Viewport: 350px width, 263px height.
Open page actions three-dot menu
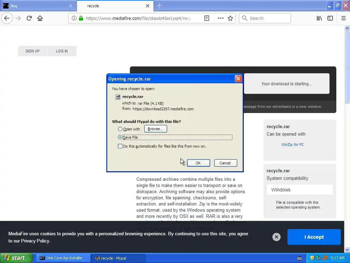[220, 18]
